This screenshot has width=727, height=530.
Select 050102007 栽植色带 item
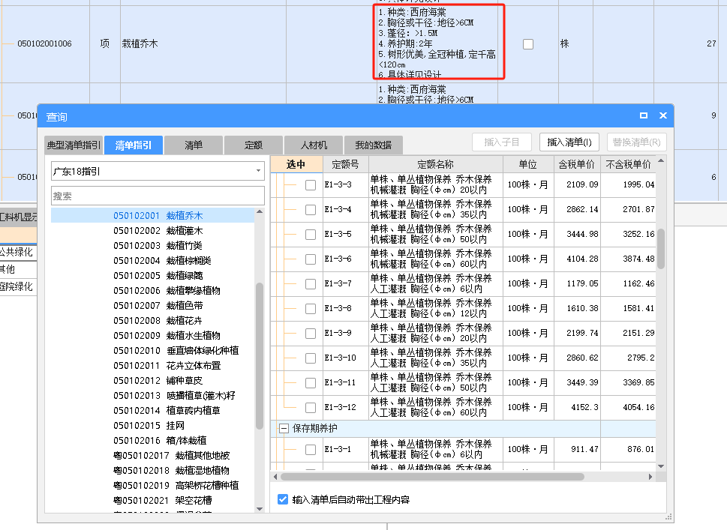pyautogui.click(x=158, y=305)
